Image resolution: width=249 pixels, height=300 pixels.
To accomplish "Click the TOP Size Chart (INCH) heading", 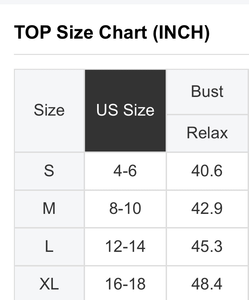I will pyautogui.click(x=112, y=33).
